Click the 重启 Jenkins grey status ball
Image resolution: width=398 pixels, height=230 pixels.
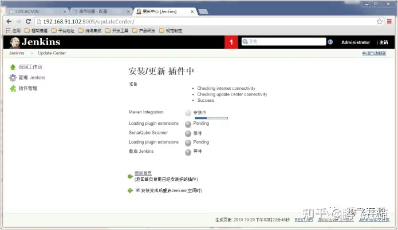click(188, 152)
